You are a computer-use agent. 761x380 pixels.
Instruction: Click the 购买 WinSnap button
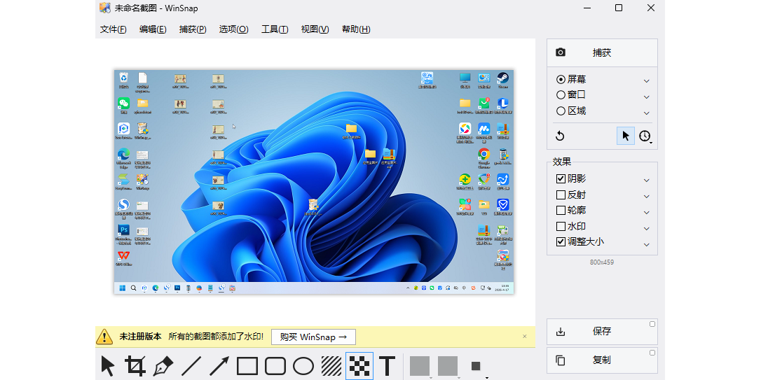pyautogui.click(x=313, y=337)
